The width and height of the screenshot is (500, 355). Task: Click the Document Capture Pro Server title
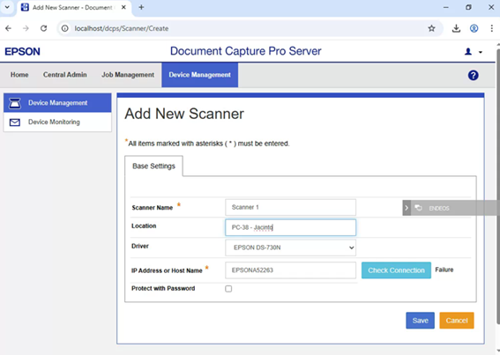(245, 51)
